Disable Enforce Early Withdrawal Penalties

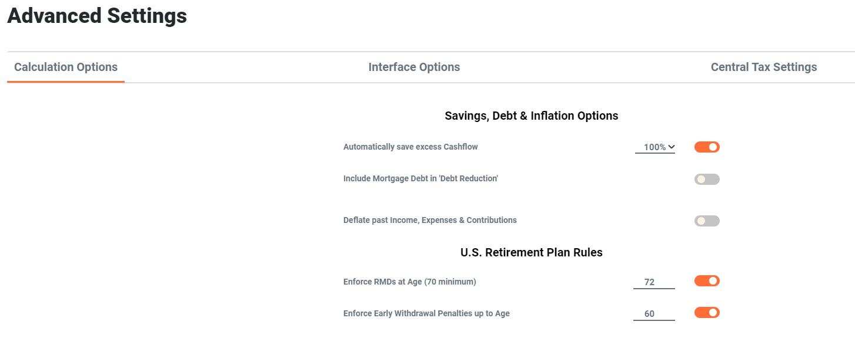coord(707,312)
